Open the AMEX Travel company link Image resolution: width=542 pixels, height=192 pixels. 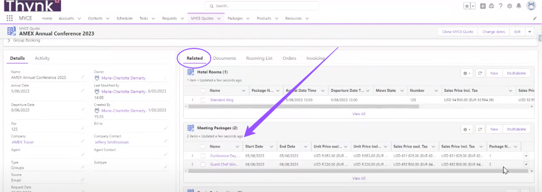pos(23,142)
